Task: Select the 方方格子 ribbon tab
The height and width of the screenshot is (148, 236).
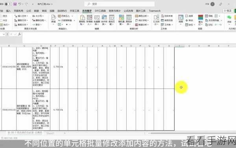Action: [x=87, y=11]
